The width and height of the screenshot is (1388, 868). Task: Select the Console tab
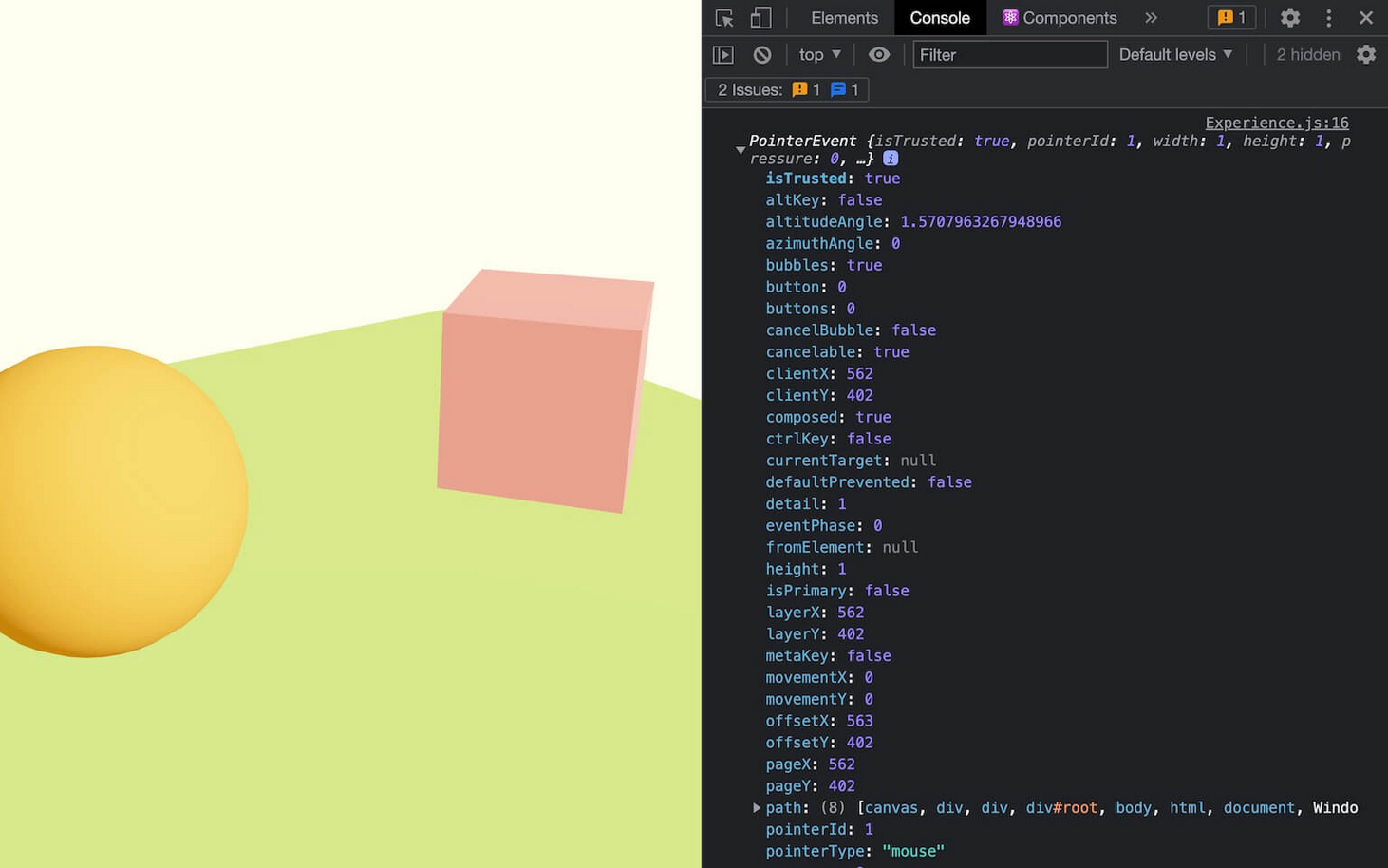click(940, 18)
